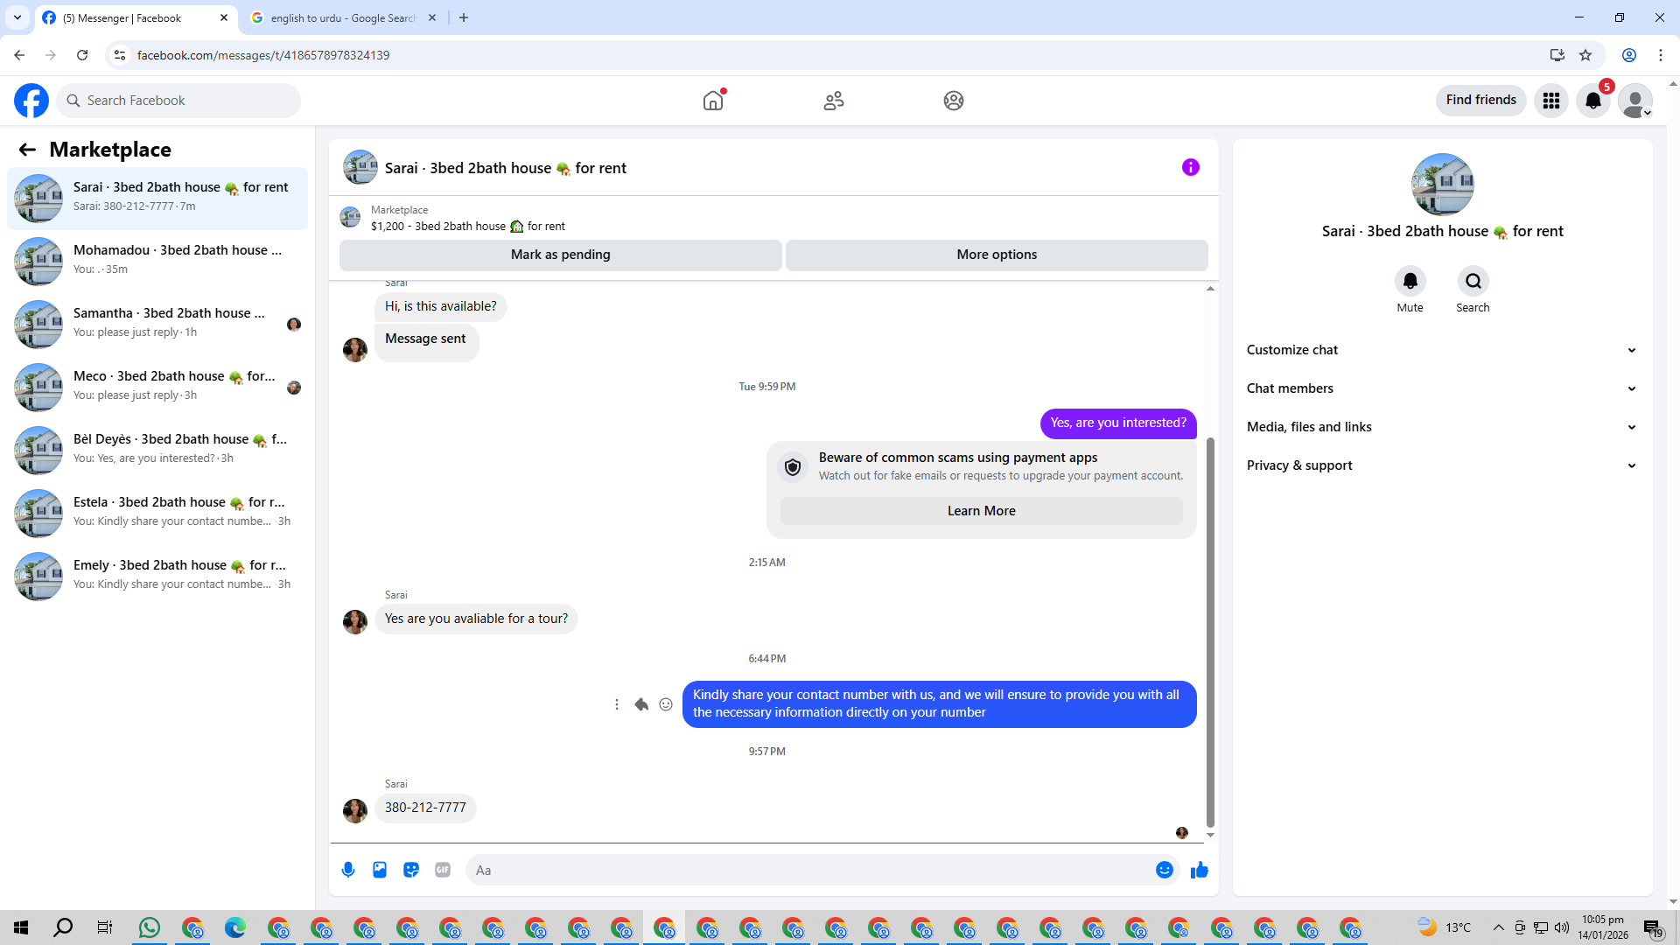Open Facebook notifications bell
Screen dimensions: 1680x945
click(1593, 101)
